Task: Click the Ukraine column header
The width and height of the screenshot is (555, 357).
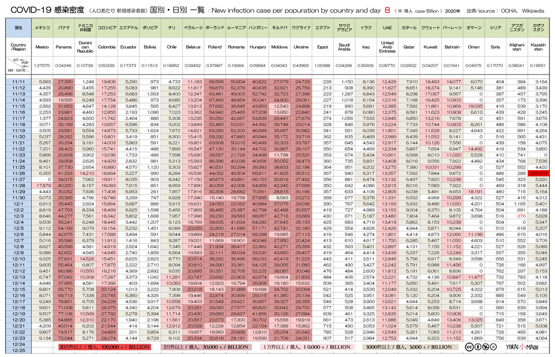Action: tap(301, 47)
